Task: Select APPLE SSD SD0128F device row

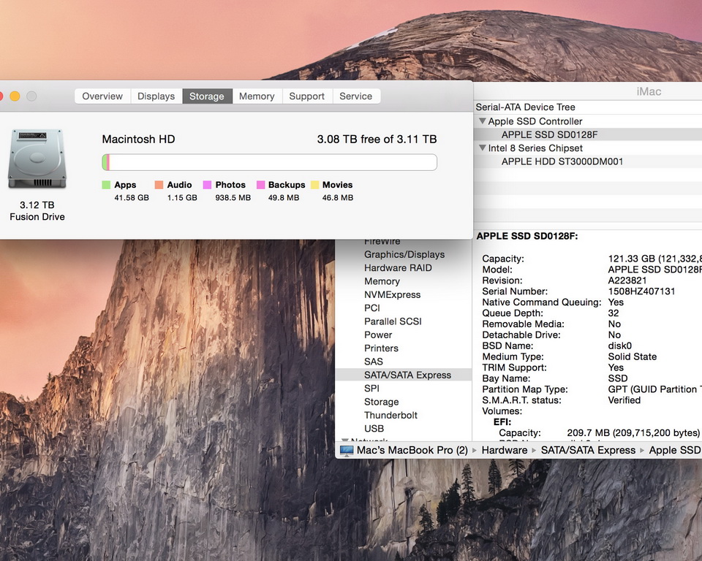Action: point(587,134)
